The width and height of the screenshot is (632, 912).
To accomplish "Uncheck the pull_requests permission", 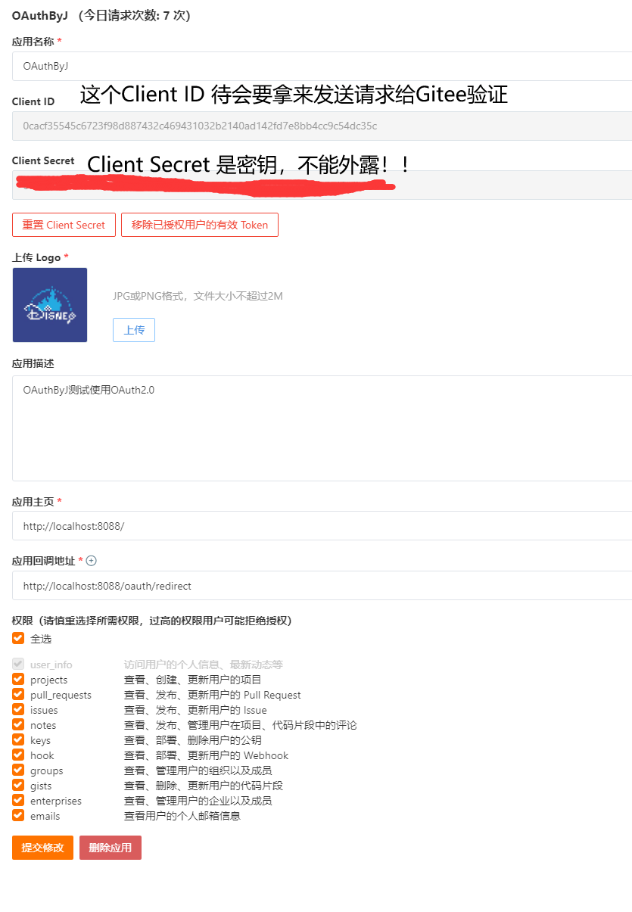I will point(17,694).
